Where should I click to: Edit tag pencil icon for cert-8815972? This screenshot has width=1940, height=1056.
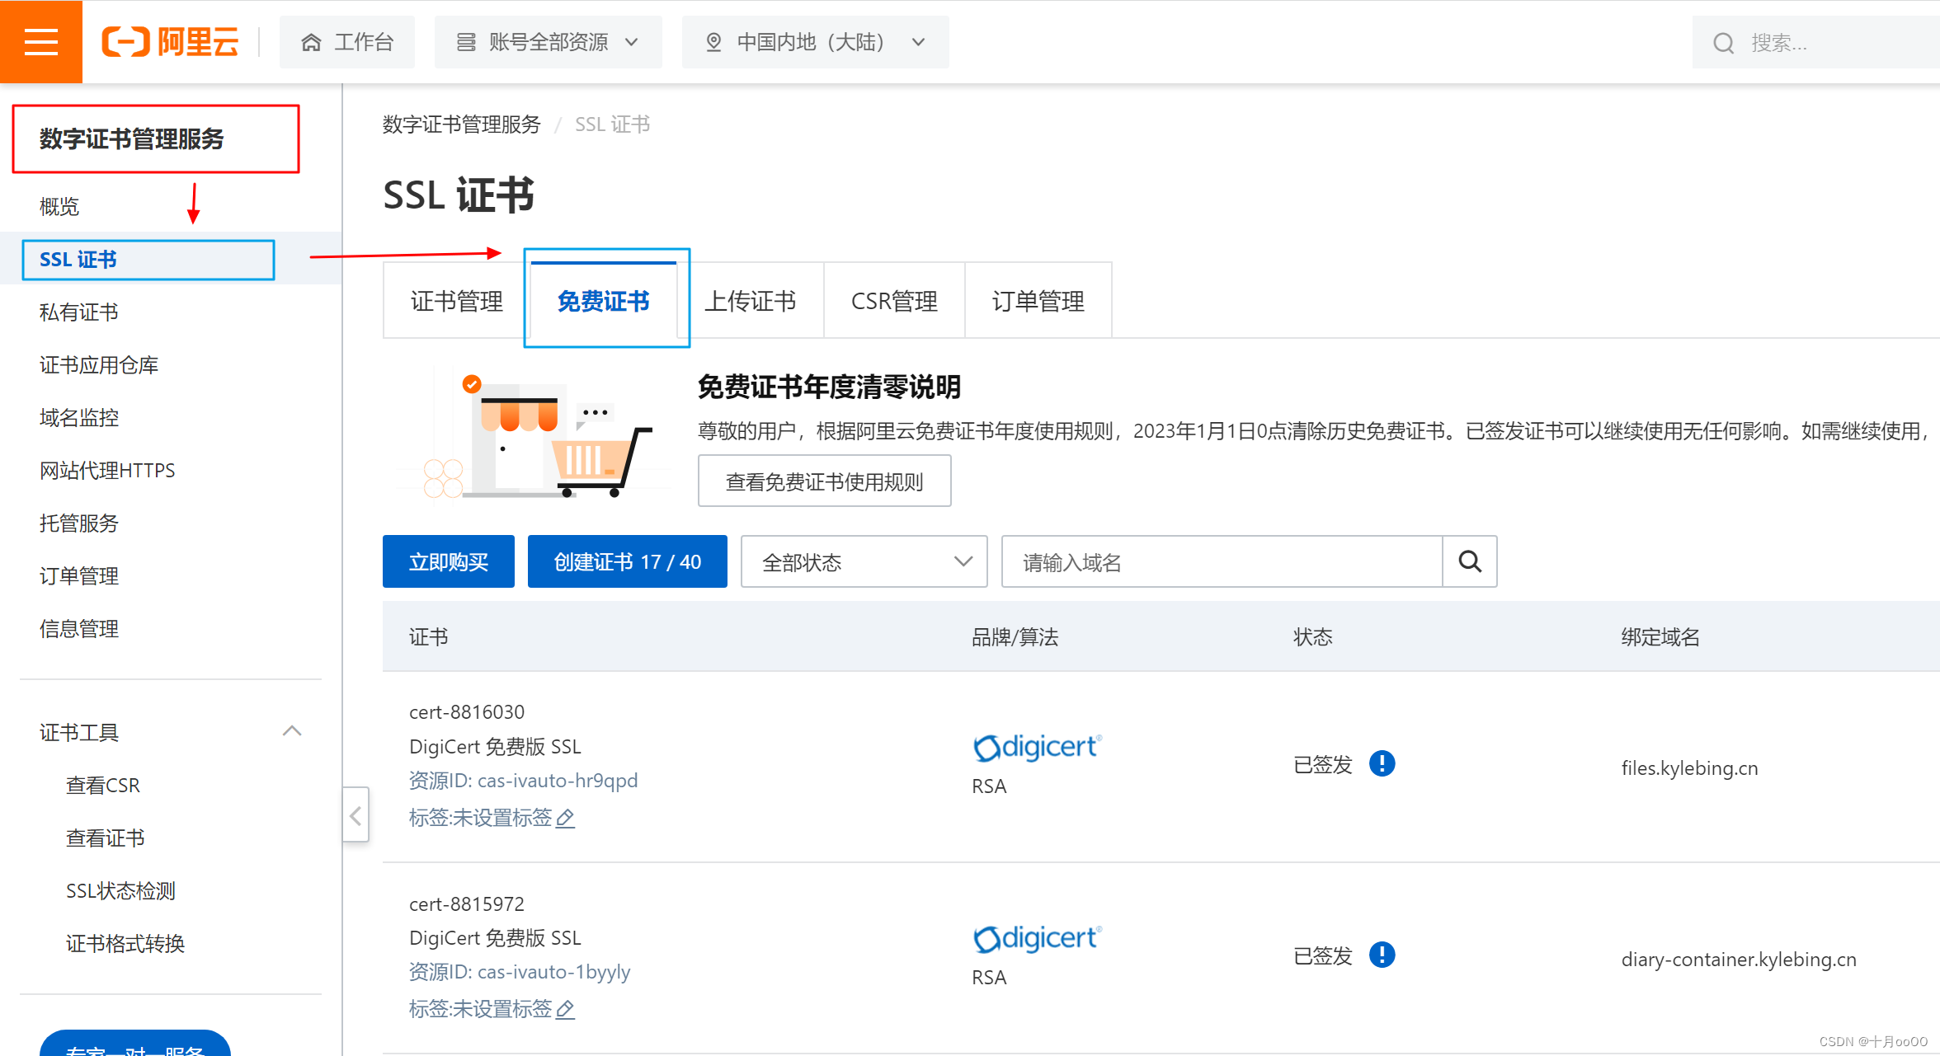(565, 1009)
